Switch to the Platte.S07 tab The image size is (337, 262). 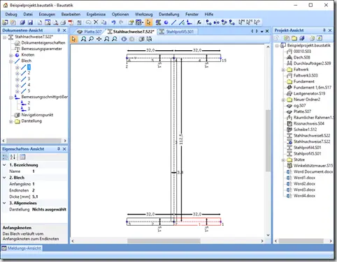[x=90, y=31]
